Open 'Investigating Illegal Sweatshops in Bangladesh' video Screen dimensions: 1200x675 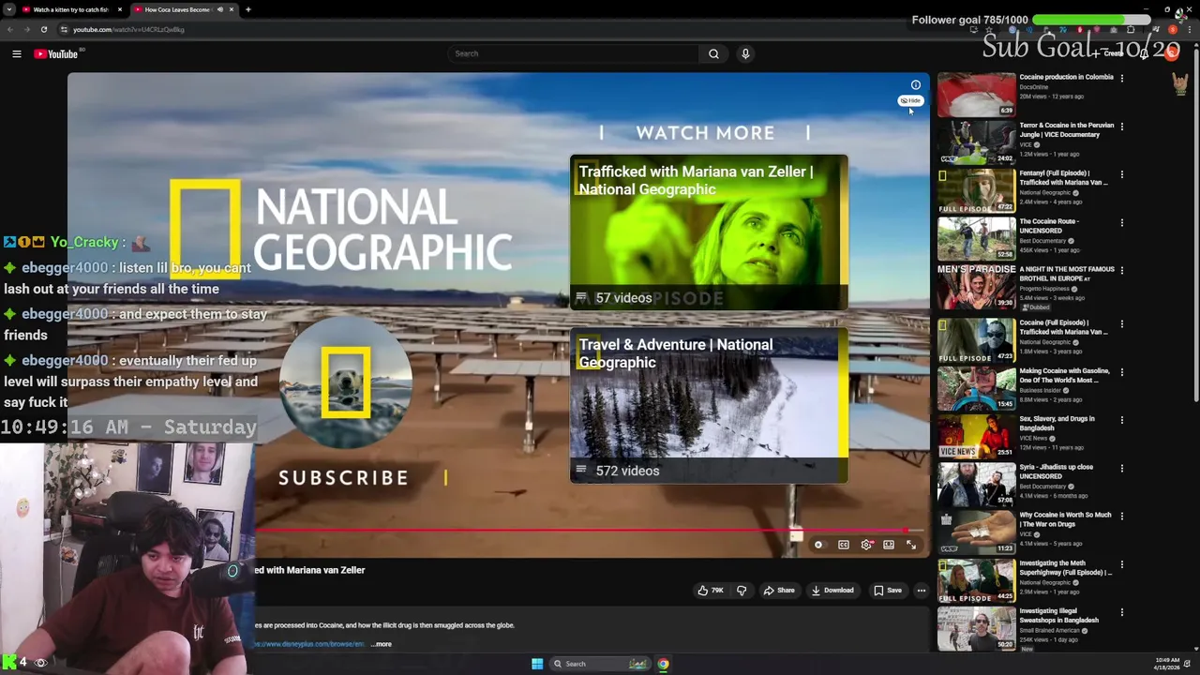(x=1059, y=615)
